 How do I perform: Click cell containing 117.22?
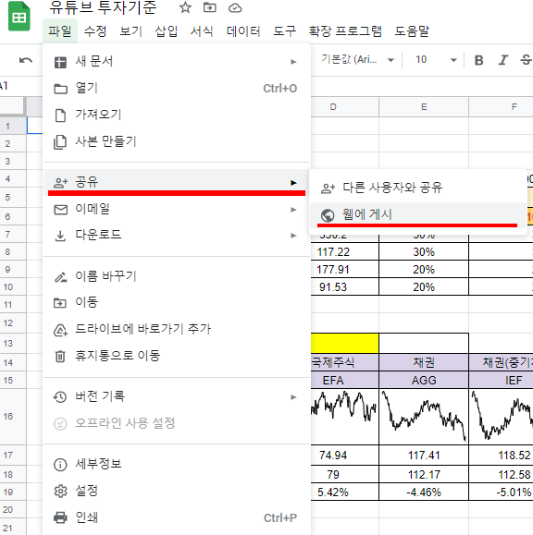point(345,252)
